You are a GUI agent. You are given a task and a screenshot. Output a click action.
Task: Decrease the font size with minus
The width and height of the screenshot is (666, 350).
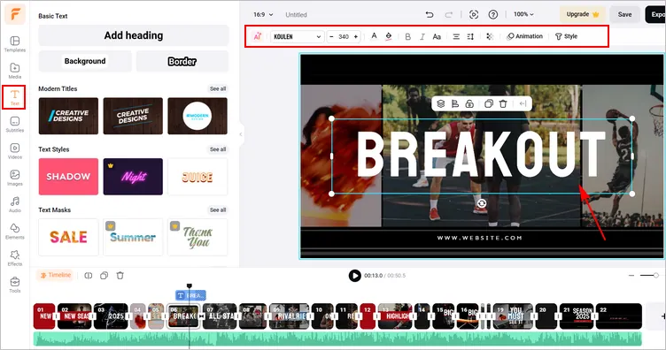pos(332,37)
